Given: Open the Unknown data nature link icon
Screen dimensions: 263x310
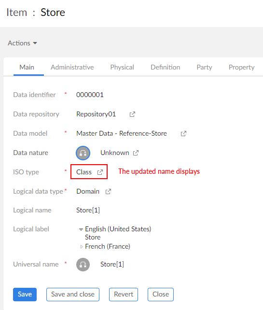Looking at the screenshot, I should (x=136, y=153).
